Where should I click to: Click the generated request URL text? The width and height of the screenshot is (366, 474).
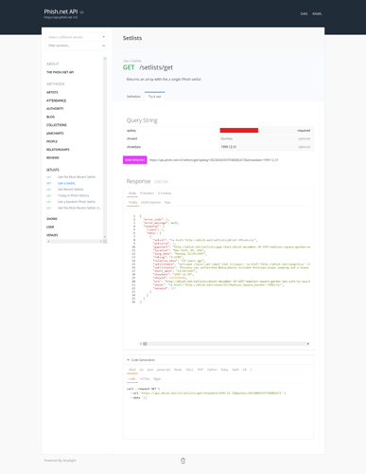click(x=214, y=160)
